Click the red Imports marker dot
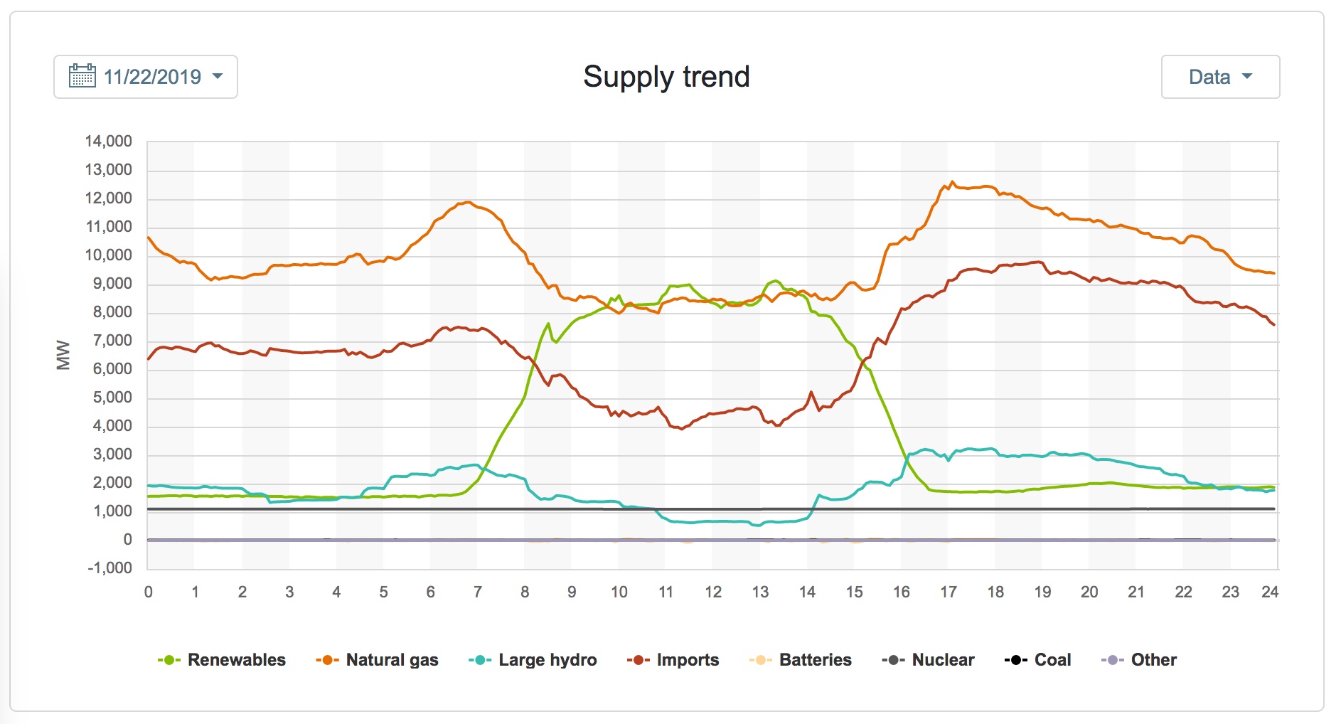1341x724 pixels. point(638,660)
